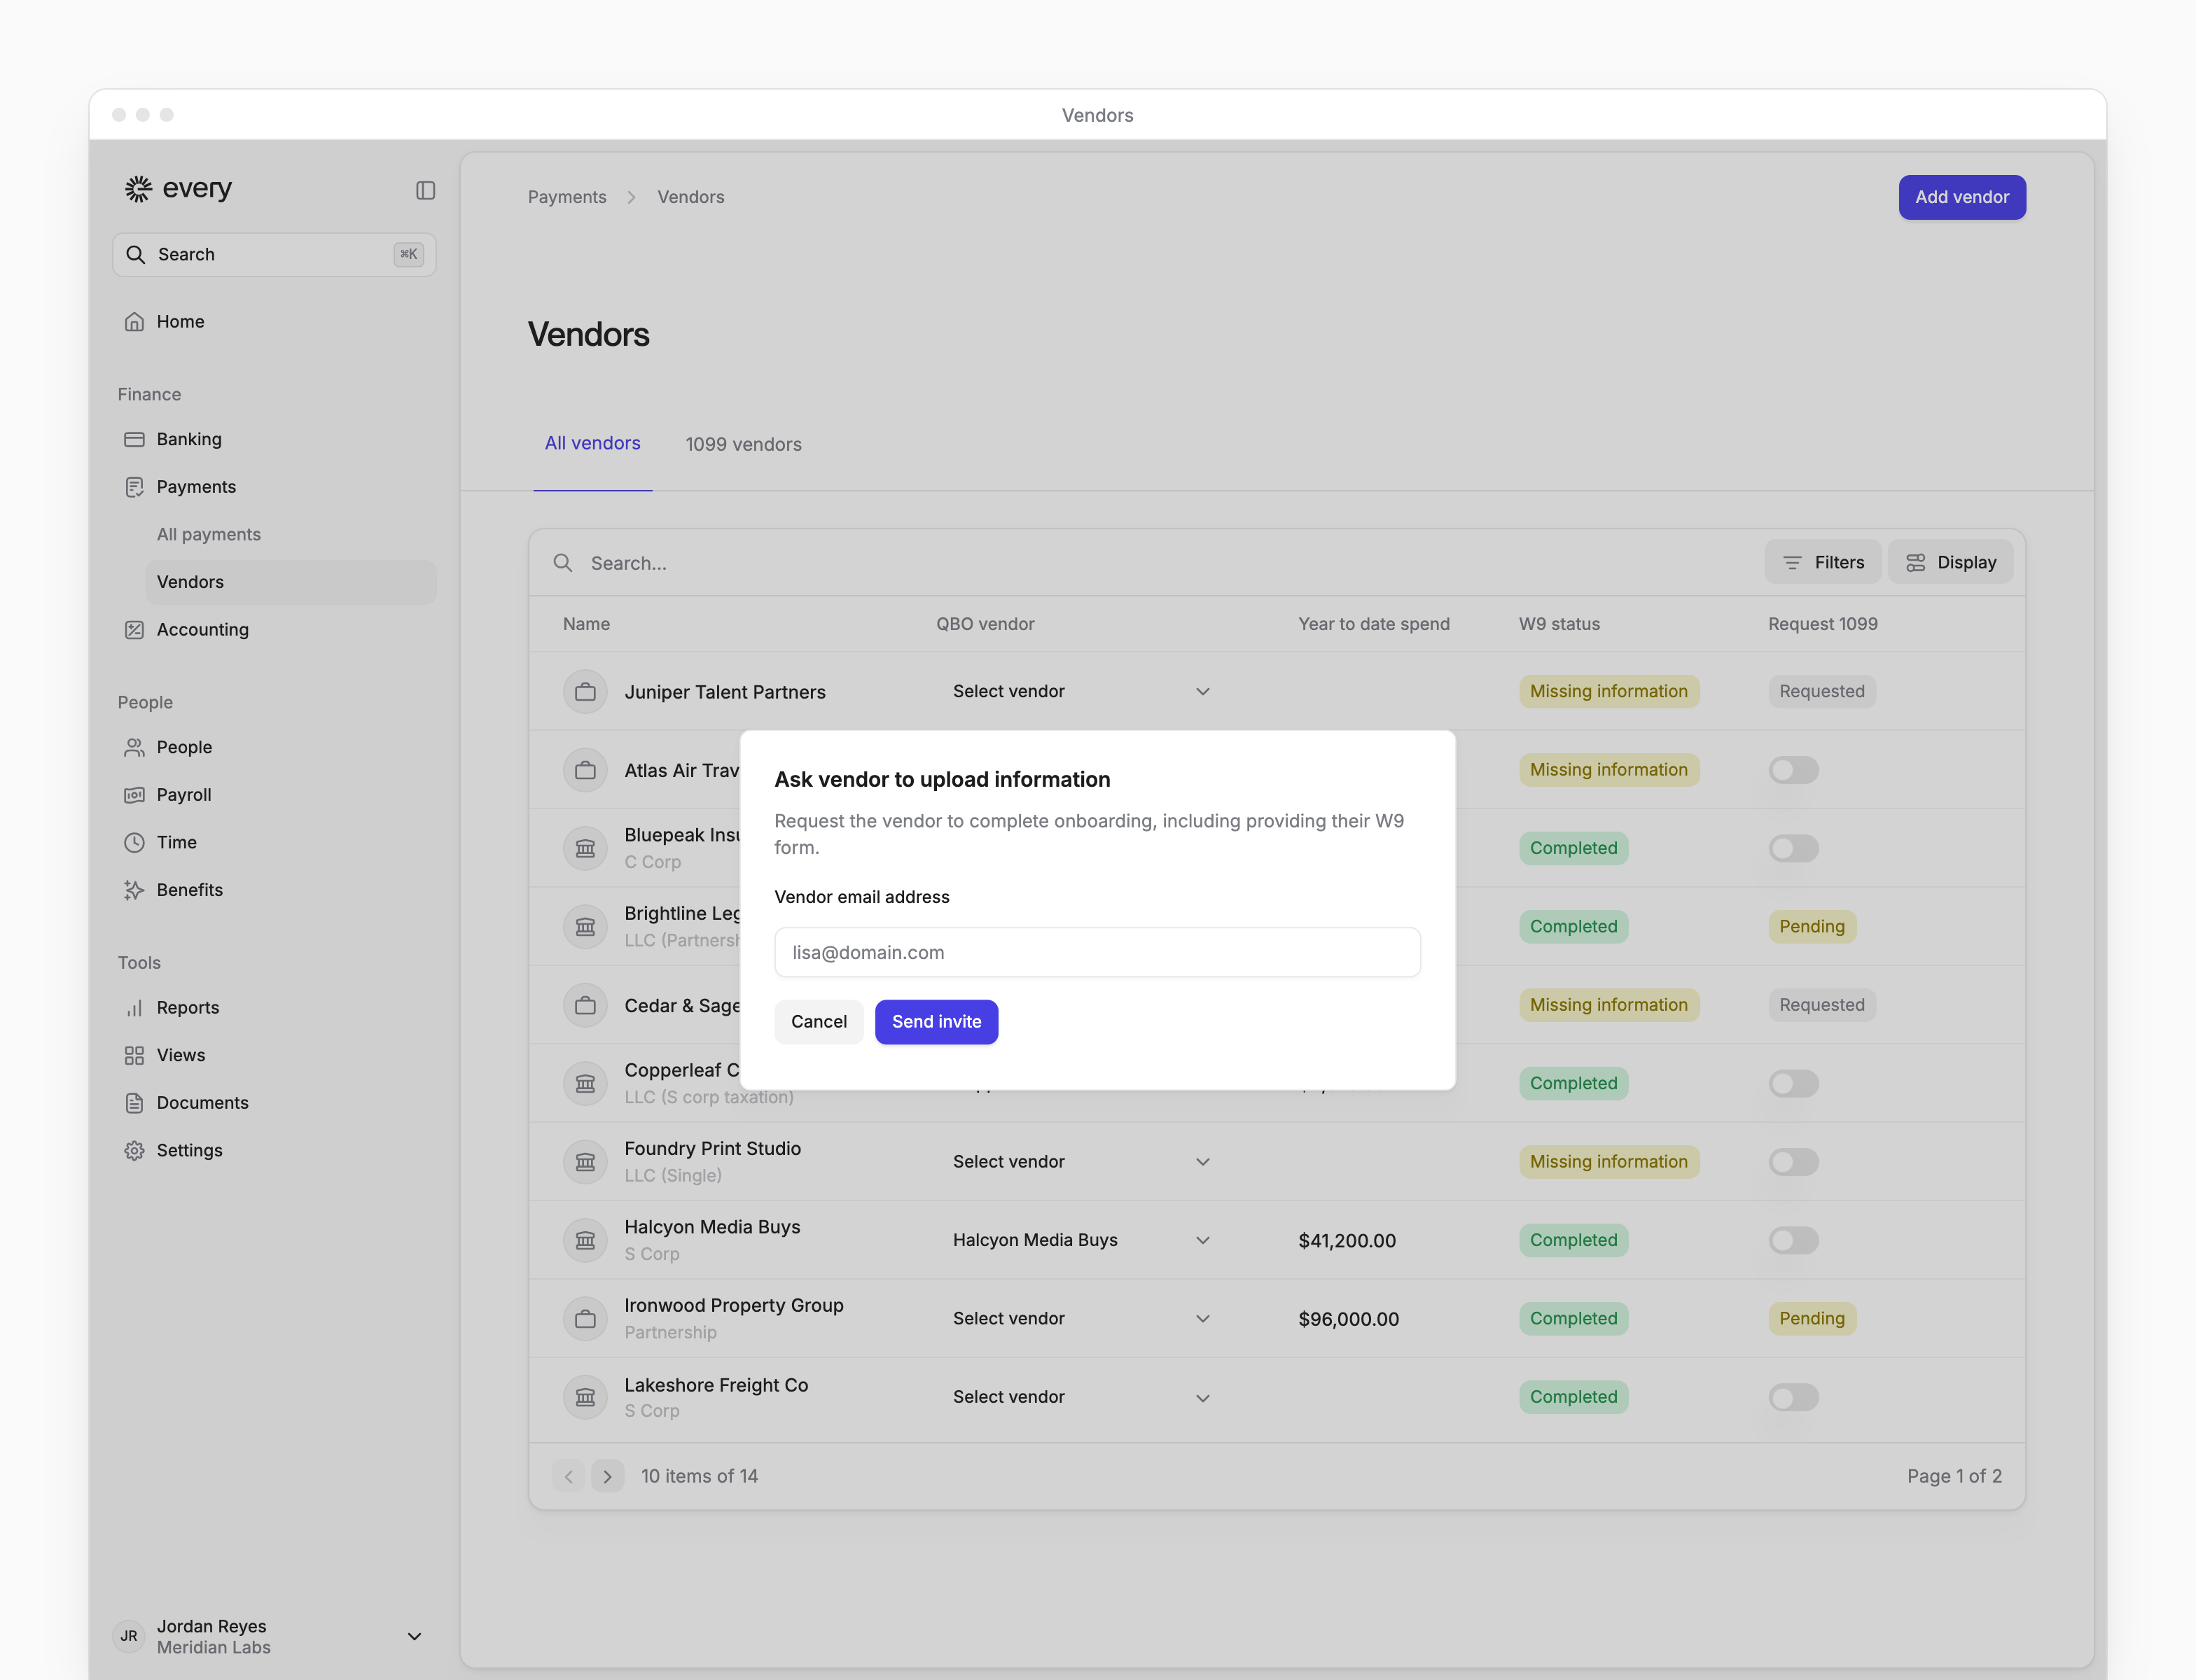Click the Banking card icon
Viewport: 2196px width, 1680px height.
coord(134,439)
